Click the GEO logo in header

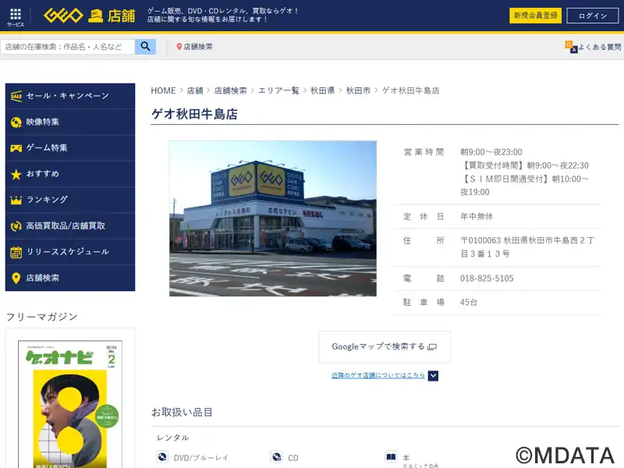(63, 16)
